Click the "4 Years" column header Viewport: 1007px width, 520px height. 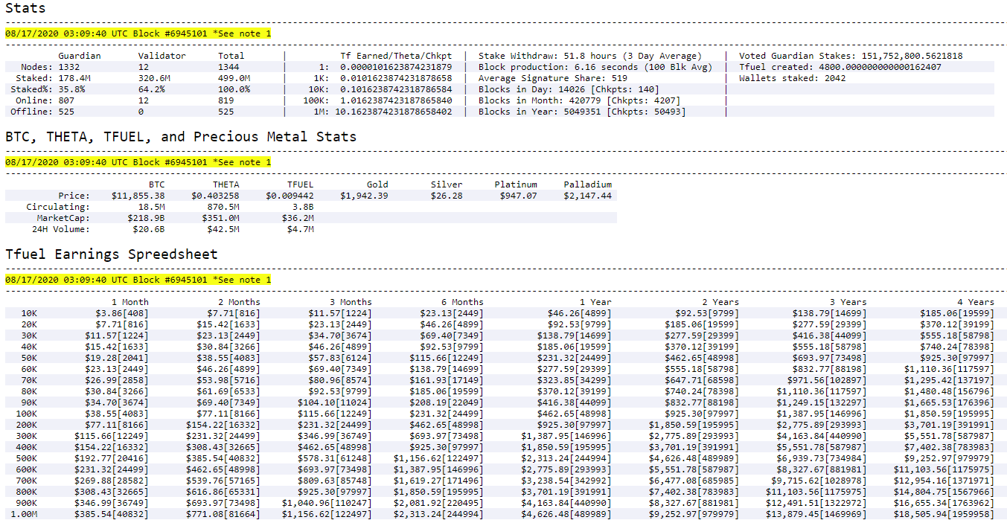976,302
